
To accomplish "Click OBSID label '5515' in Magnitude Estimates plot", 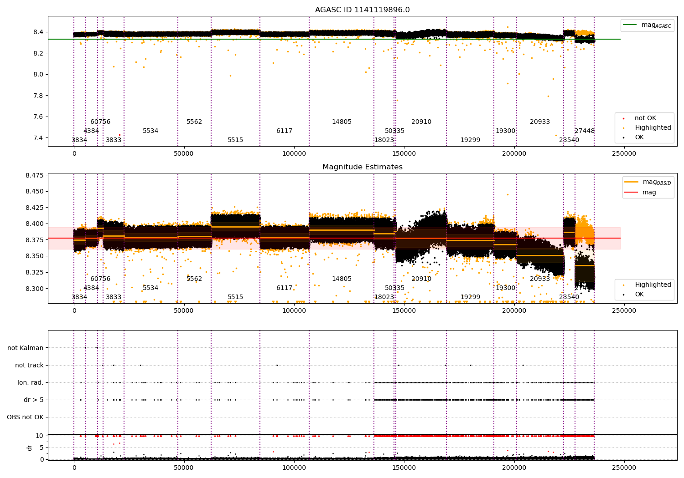I will pyautogui.click(x=235, y=297).
